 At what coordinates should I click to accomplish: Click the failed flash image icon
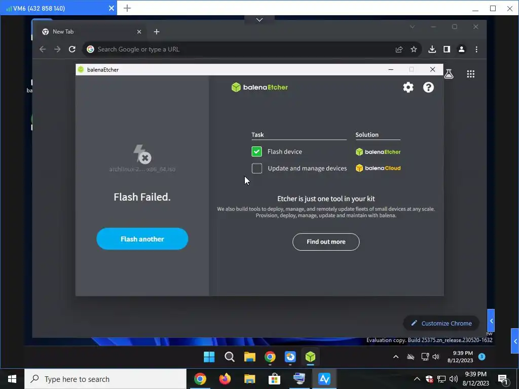[x=142, y=154]
